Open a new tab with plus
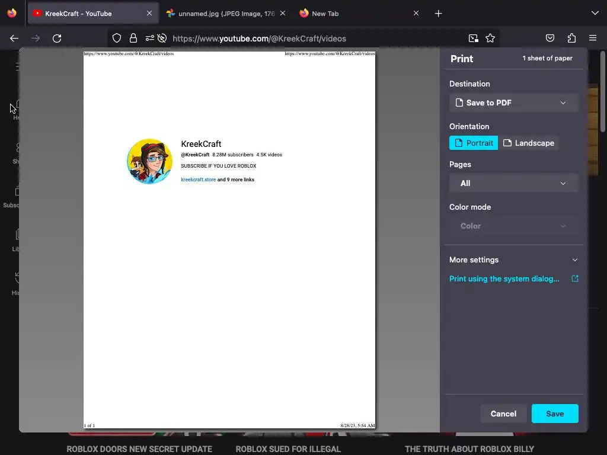 pyautogui.click(x=438, y=14)
